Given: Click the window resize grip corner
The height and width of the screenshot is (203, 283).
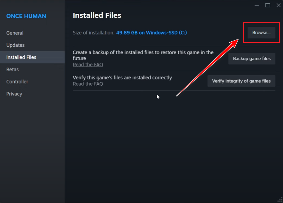Looking at the screenshot, I should point(280,200).
